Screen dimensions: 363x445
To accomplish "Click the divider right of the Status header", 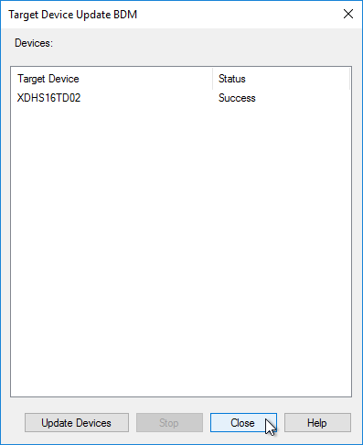I will point(349,79).
